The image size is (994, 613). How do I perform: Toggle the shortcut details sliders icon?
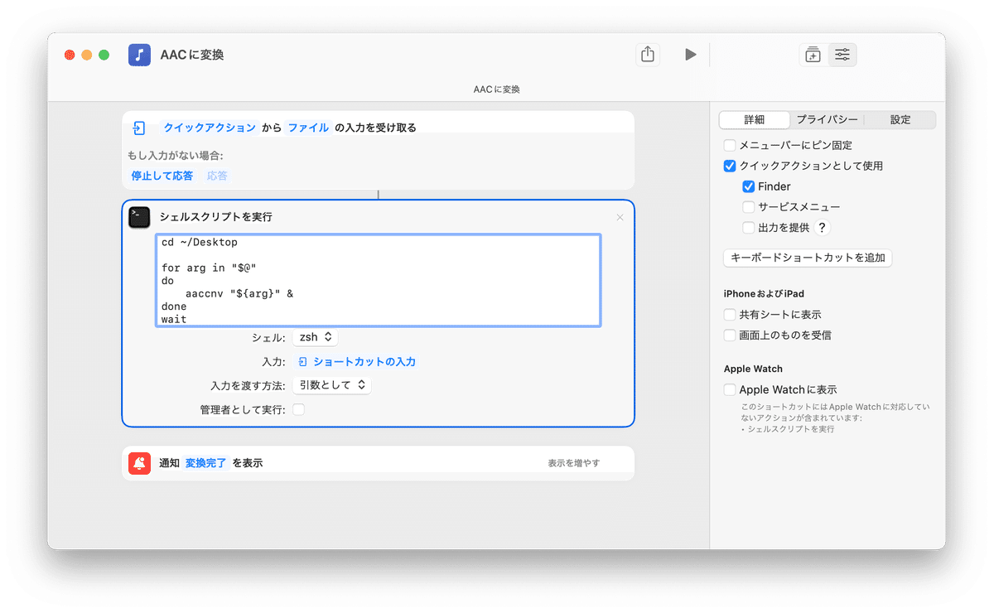(842, 55)
